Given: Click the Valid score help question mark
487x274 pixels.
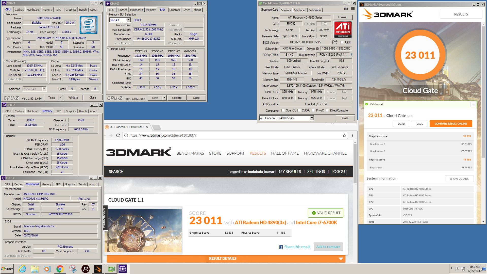Looking at the screenshot, I should [473, 104].
